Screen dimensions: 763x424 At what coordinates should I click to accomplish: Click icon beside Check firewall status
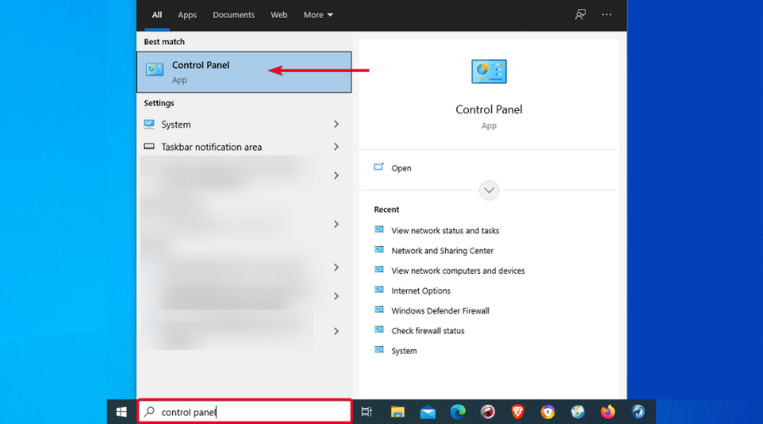[379, 330]
